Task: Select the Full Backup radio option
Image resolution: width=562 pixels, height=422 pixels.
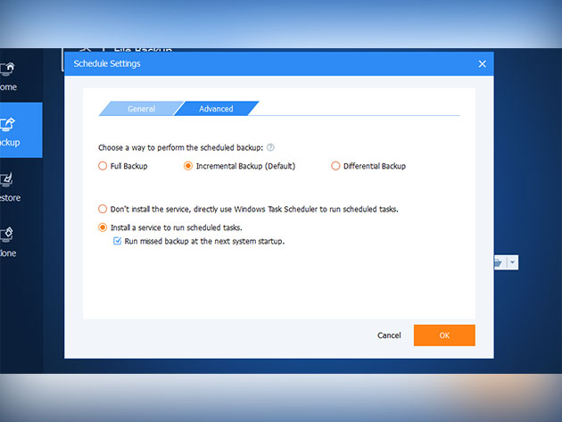Action: tap(103, 166)
